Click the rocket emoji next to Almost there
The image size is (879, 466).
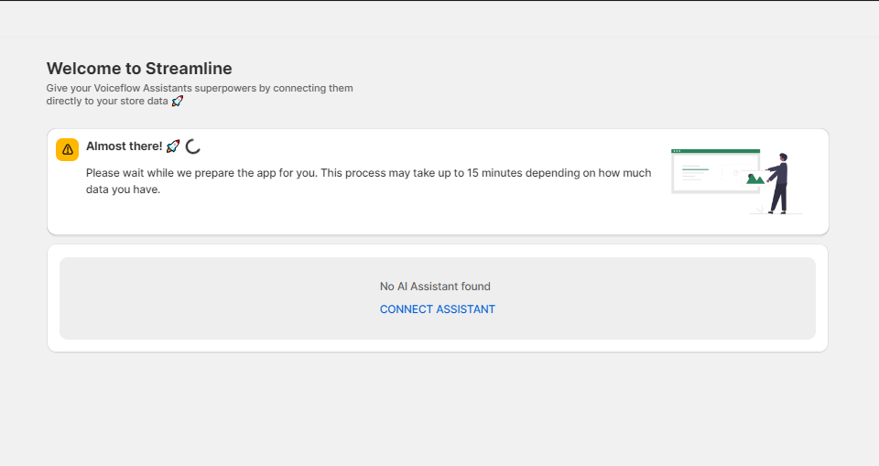[x=173, y=146]
